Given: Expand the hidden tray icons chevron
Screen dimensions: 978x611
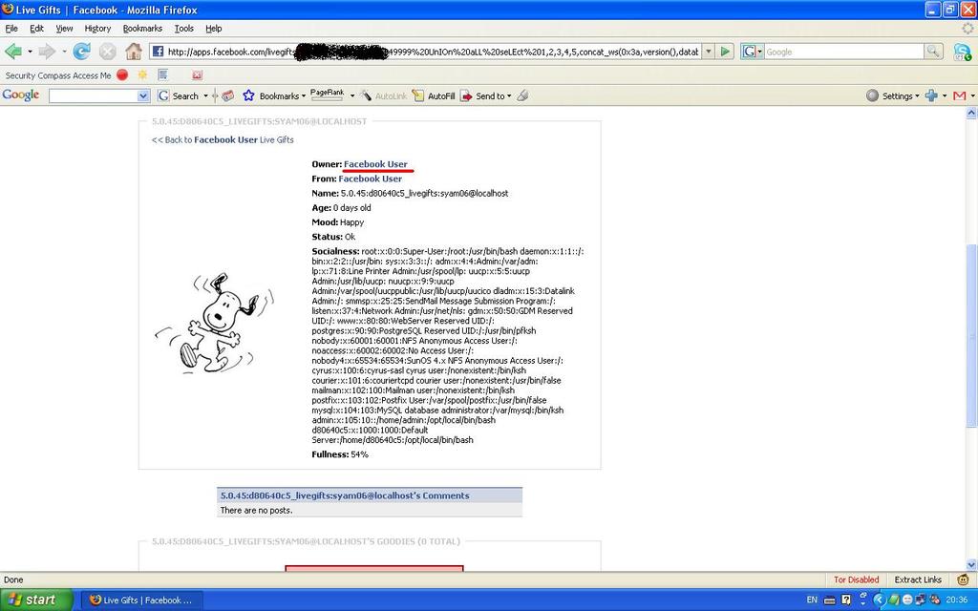Looking at the screenshot, I should tap(879, 600).
